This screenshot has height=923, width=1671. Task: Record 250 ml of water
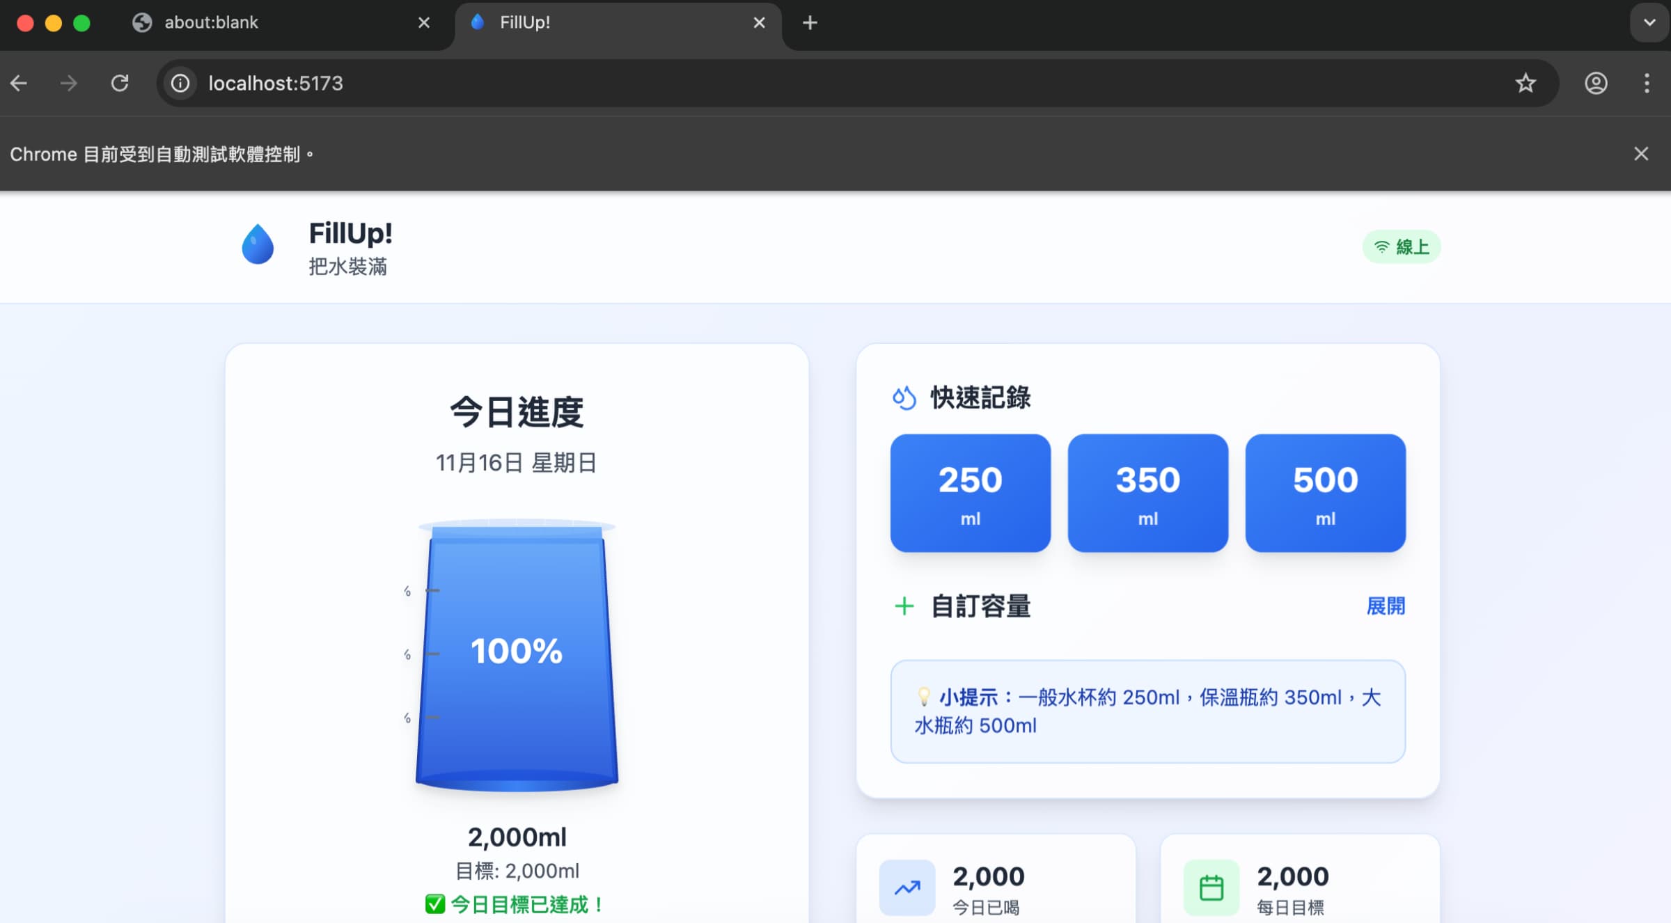(970, 493)
